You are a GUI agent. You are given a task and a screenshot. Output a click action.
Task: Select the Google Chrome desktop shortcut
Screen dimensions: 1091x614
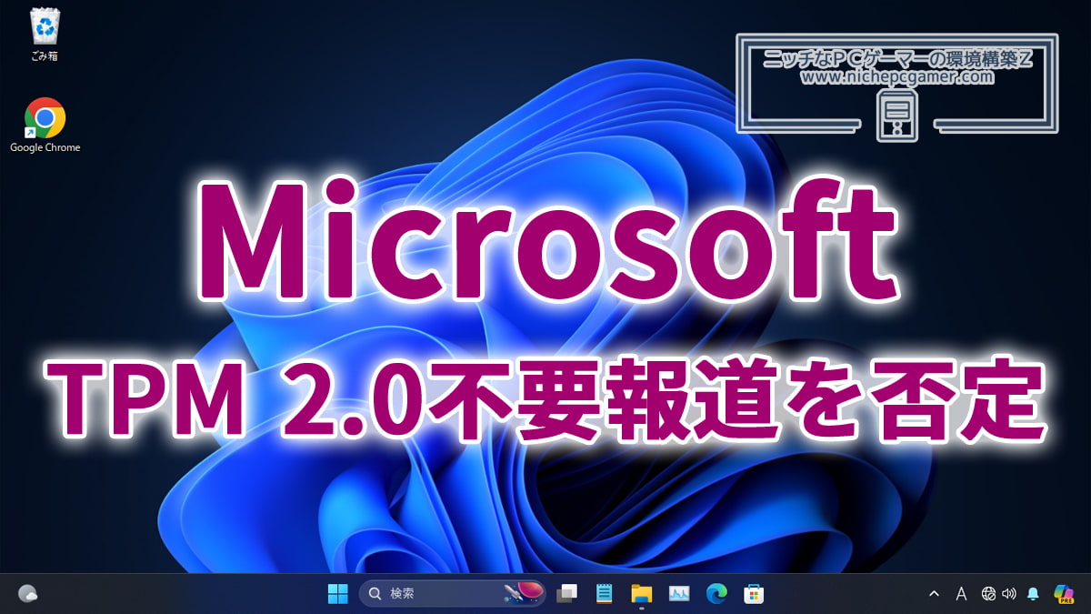[45, 126]
